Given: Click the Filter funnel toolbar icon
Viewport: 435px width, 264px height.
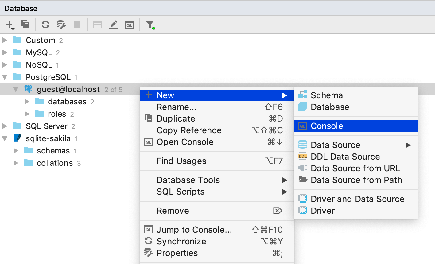Looking at the screenshot, I should click(x=150, y=25).
